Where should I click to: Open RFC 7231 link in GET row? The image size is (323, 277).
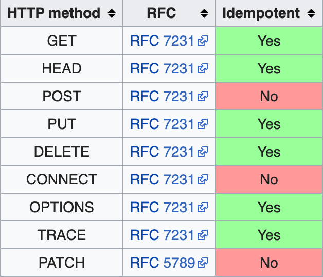pos(162,41)
